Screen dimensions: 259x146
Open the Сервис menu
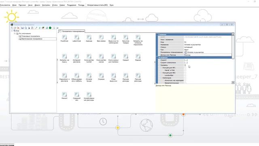coord(62,5)
